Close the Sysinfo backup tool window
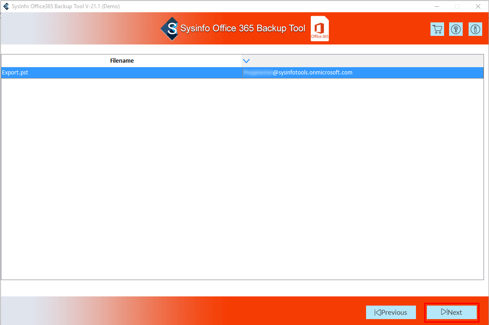Image resolution: width=489 pixels, height=325 pixels. pyautogui.click(x=478, y=6)
